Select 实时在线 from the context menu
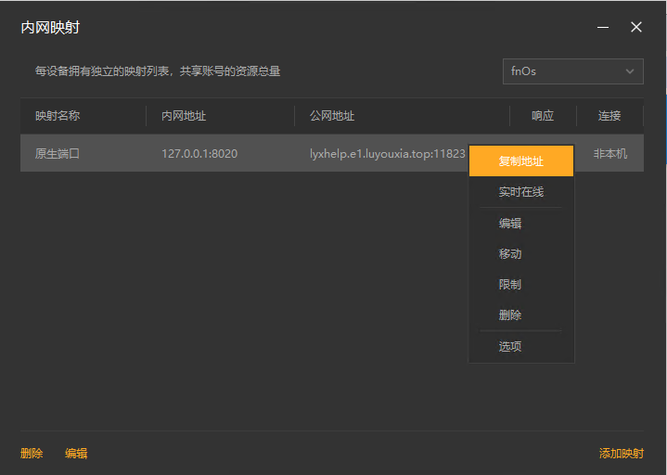667x475 pixels. (521, 192)
